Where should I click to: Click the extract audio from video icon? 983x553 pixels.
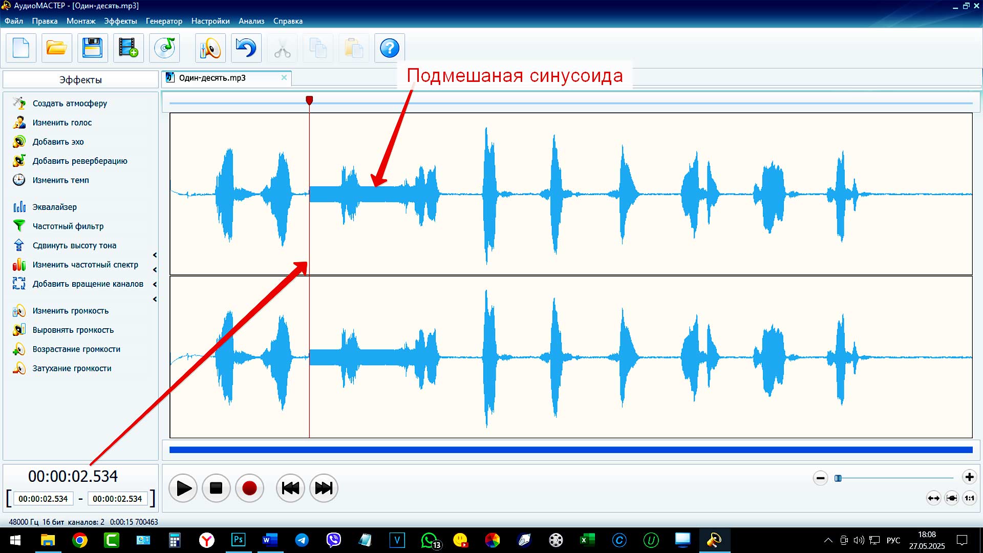coord(129,48)
